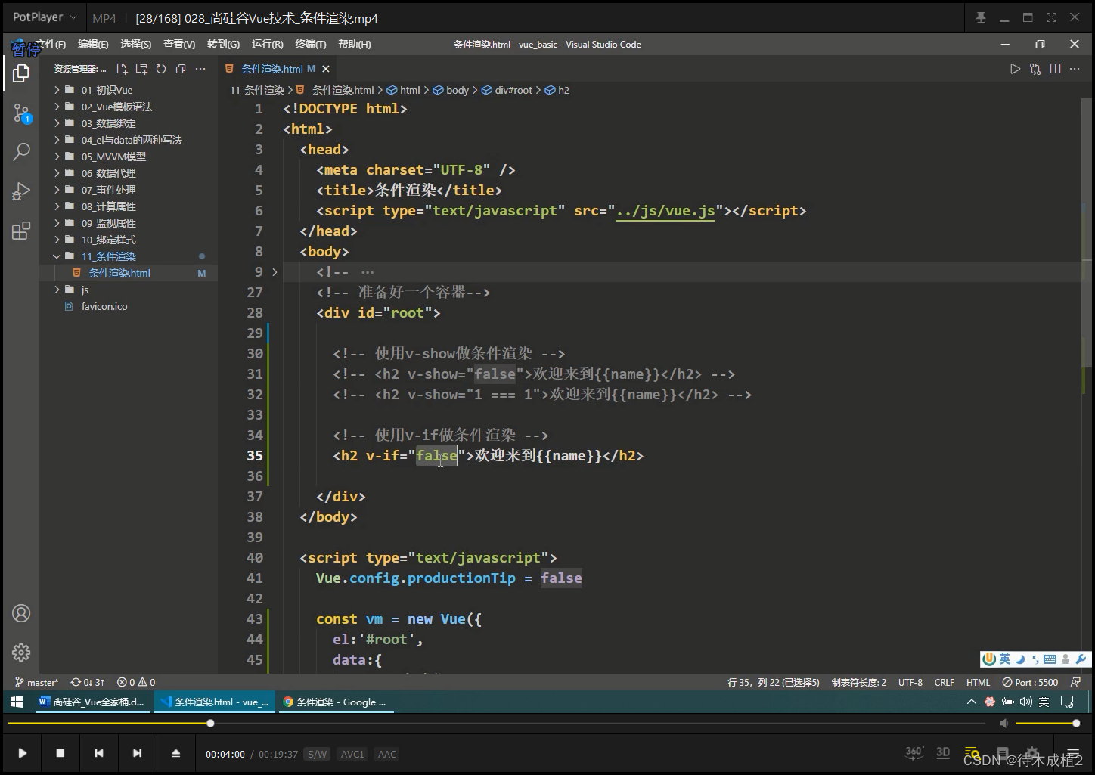Image resolution: width=1095 pixels, height=775 pixels.
Task: Pin PotPlayer window on top
Action: (981, 17)
